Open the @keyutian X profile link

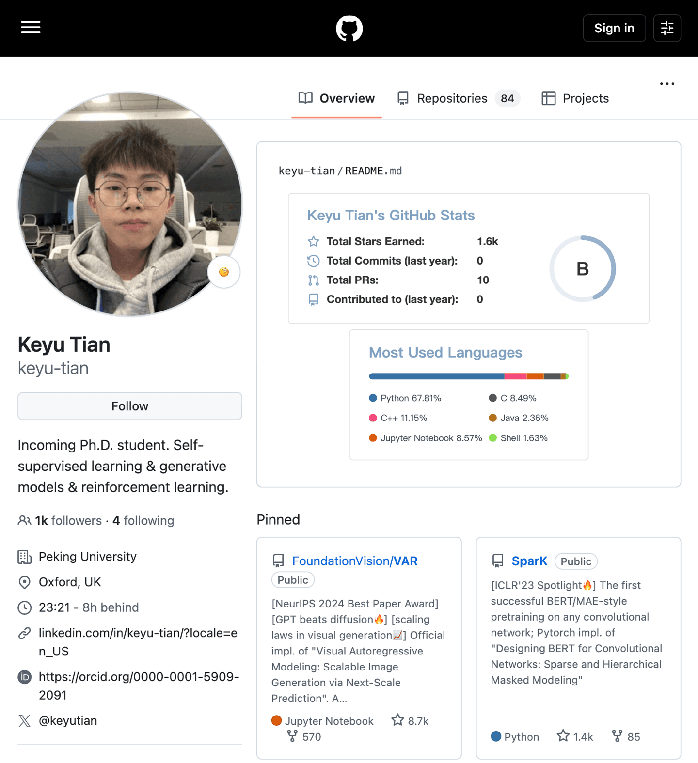(x=68, y=721)
